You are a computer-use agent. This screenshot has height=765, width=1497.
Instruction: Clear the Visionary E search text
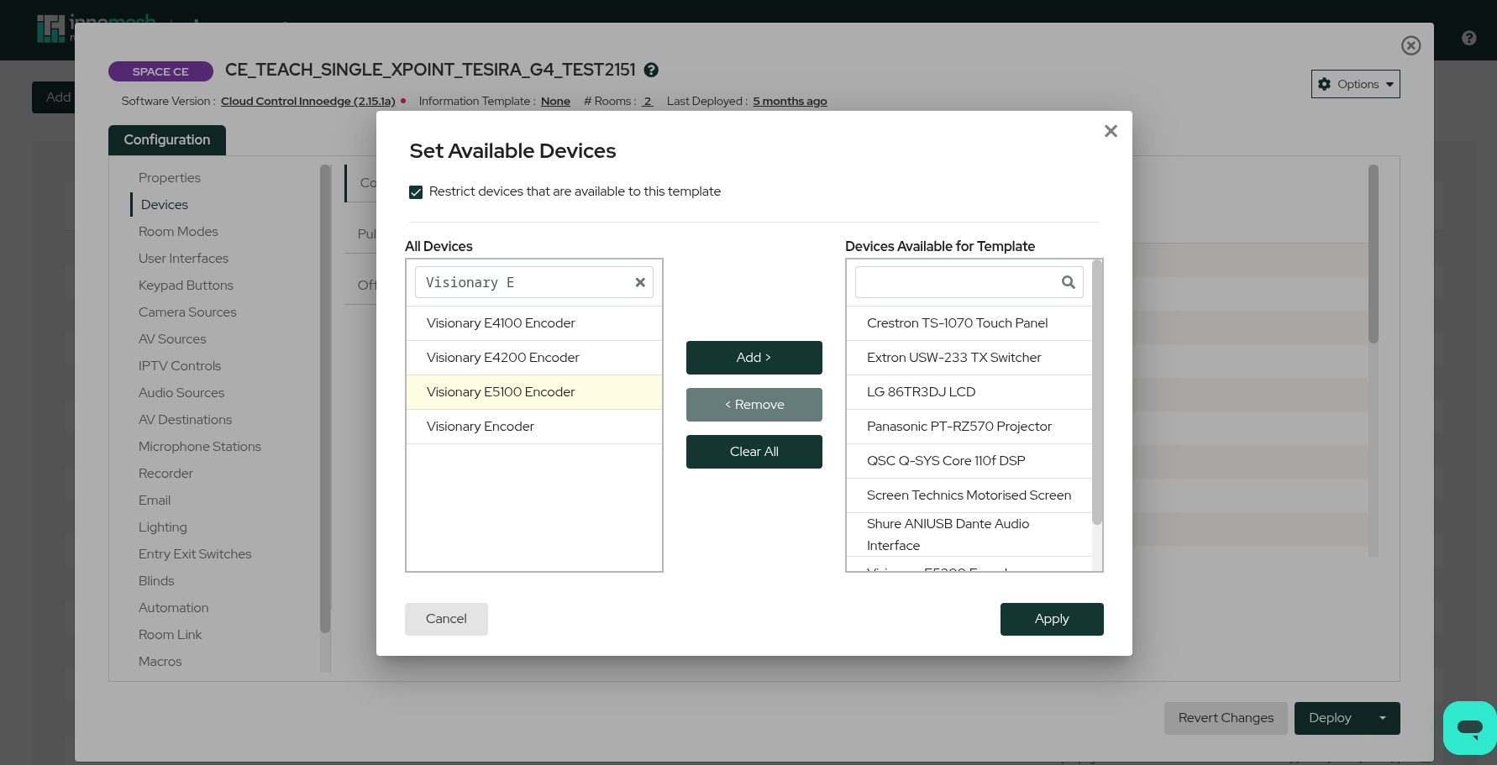[640, 282]
